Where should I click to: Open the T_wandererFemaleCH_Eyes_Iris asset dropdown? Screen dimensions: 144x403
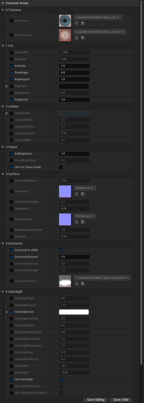(x=98, y=17)
